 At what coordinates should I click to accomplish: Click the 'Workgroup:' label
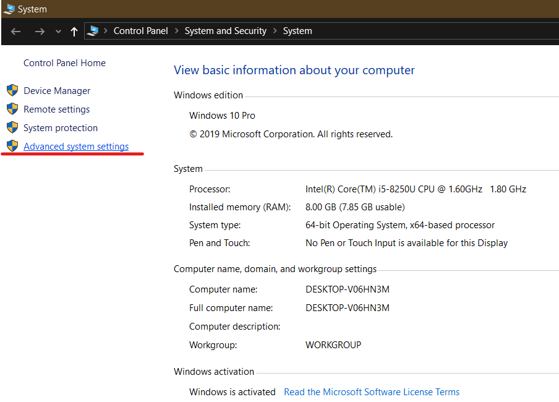(x=213, y=345)
